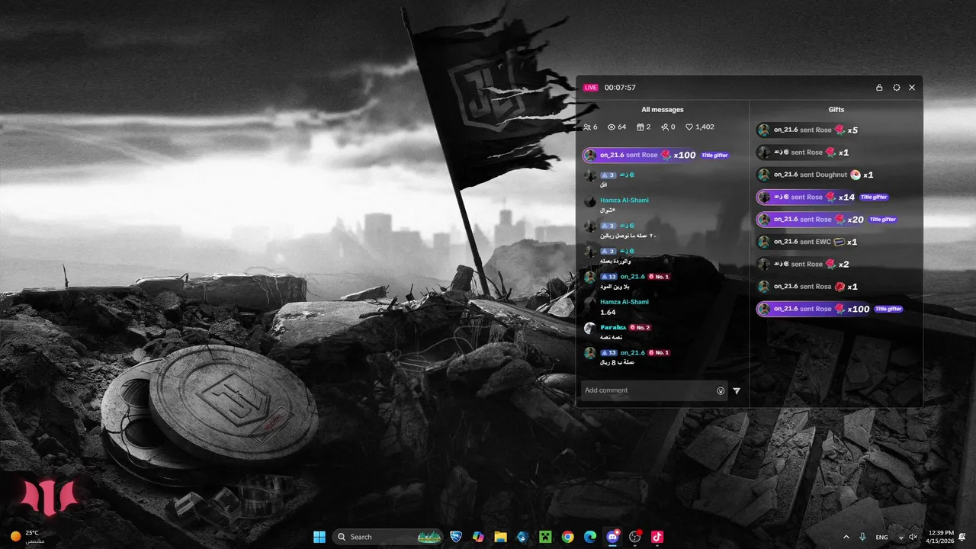Image resolution: width=976 pixels, height=549 pixels.
Task: Click the message 'تعبة تعبه'
Action: click(612, 337)
